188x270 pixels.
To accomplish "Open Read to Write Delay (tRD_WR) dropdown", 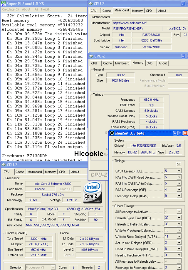I will pyautogui.click(x=179, y=249).
